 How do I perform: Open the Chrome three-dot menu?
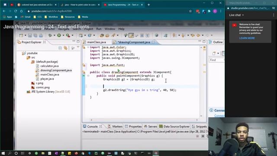(x=221, y=11)
